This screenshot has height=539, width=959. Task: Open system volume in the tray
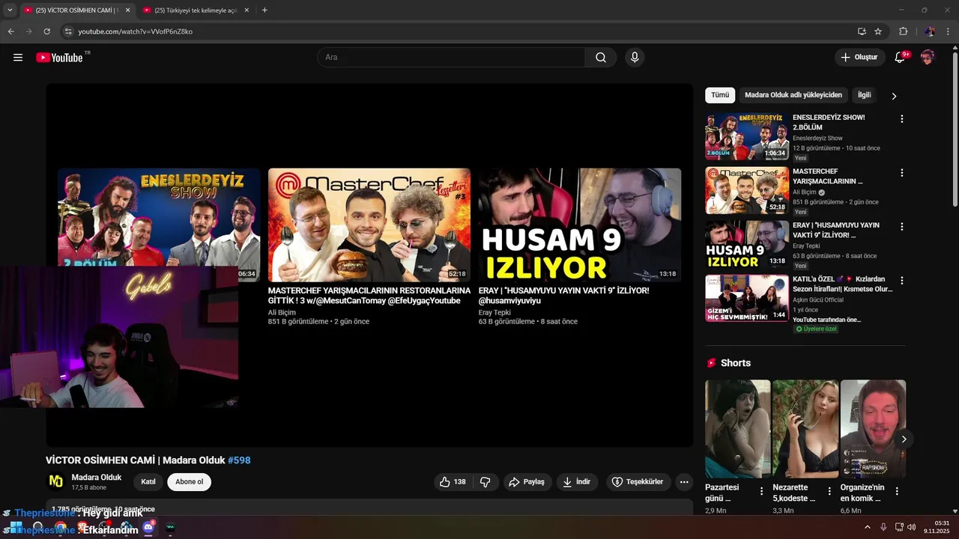(x=912, y=527)
